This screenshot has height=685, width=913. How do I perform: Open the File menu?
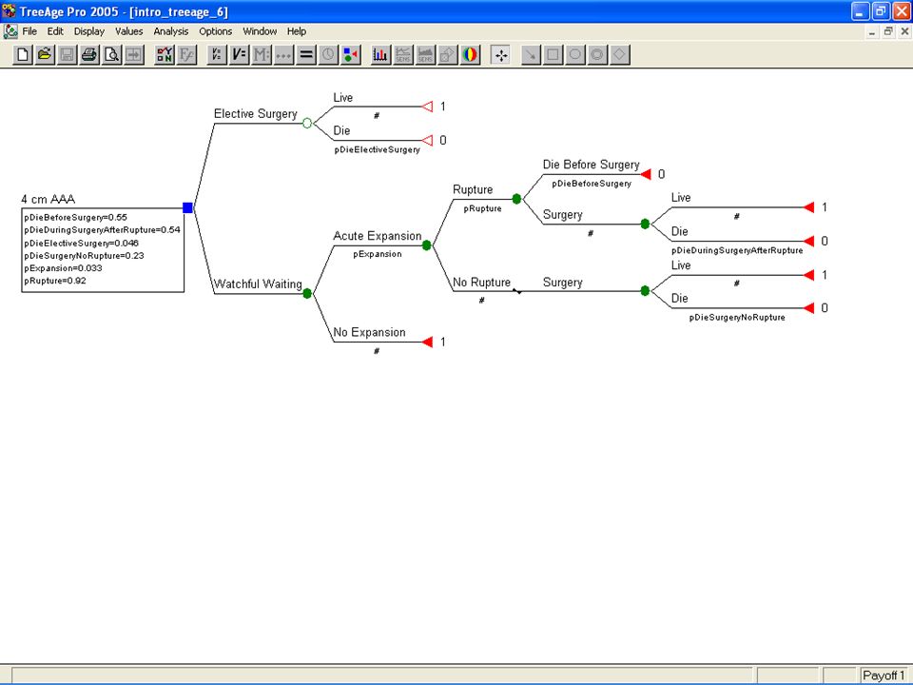point(29,31)
